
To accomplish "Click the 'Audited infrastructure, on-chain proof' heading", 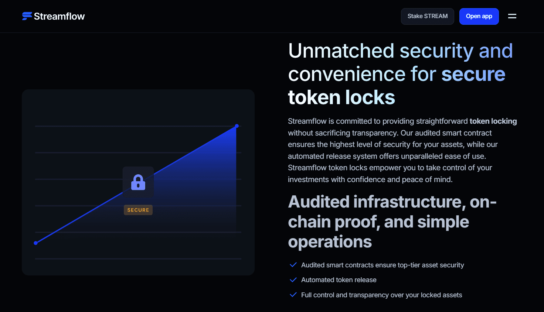I will (392, 222).
